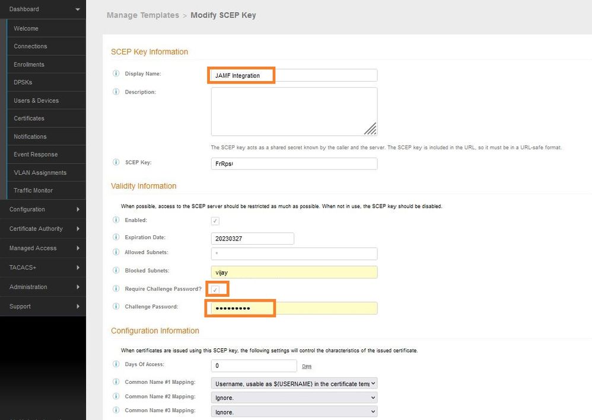Open Enrollments in the sidebar
This screenshot has width=592, height=420.
click(29, 65)
